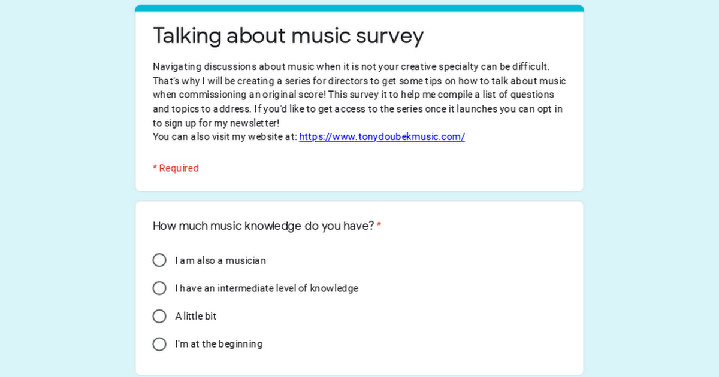Click the 'and topics to address' description line

[x=358, y=109]
